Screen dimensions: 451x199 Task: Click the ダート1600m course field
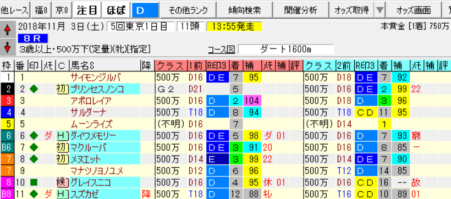coord(286,49)
